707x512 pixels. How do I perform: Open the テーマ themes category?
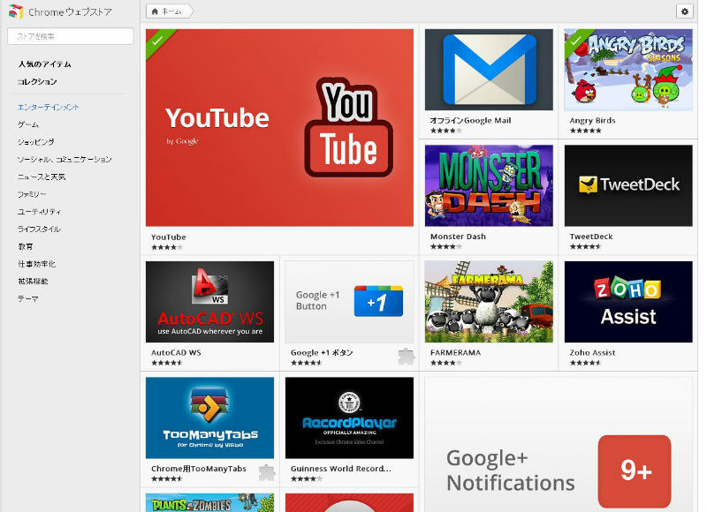pyautogui.click(x=27, y=298)
